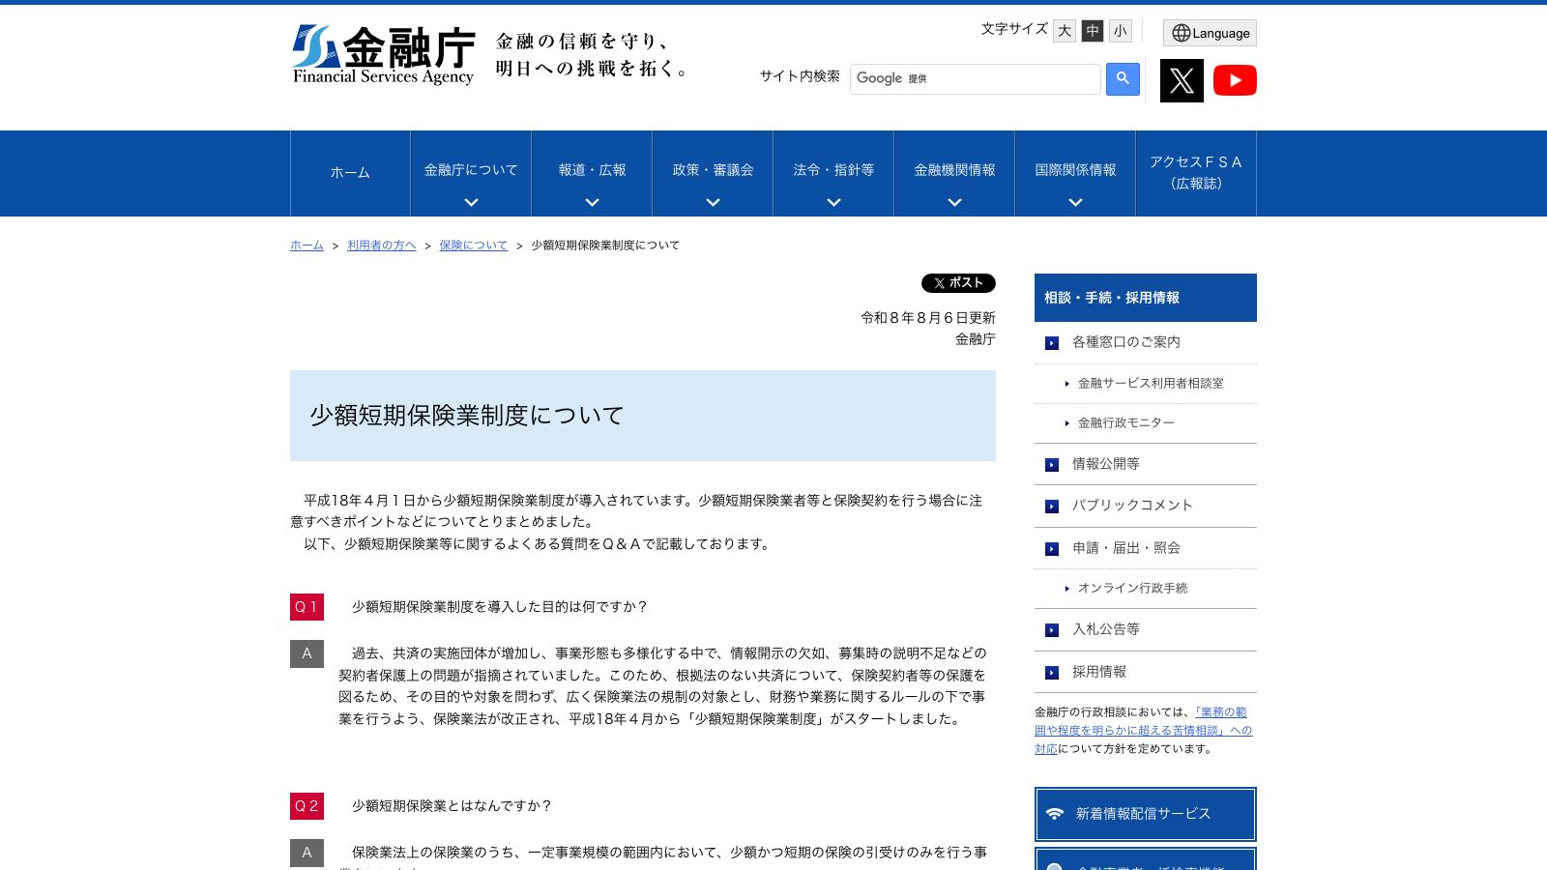Open パブリックコメント sidebar item text
1547x870 pixels.
click(1132, 506)
